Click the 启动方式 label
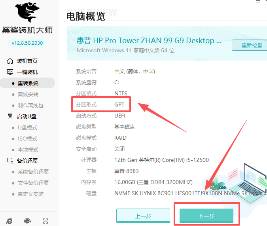 (x=86, y=116)
